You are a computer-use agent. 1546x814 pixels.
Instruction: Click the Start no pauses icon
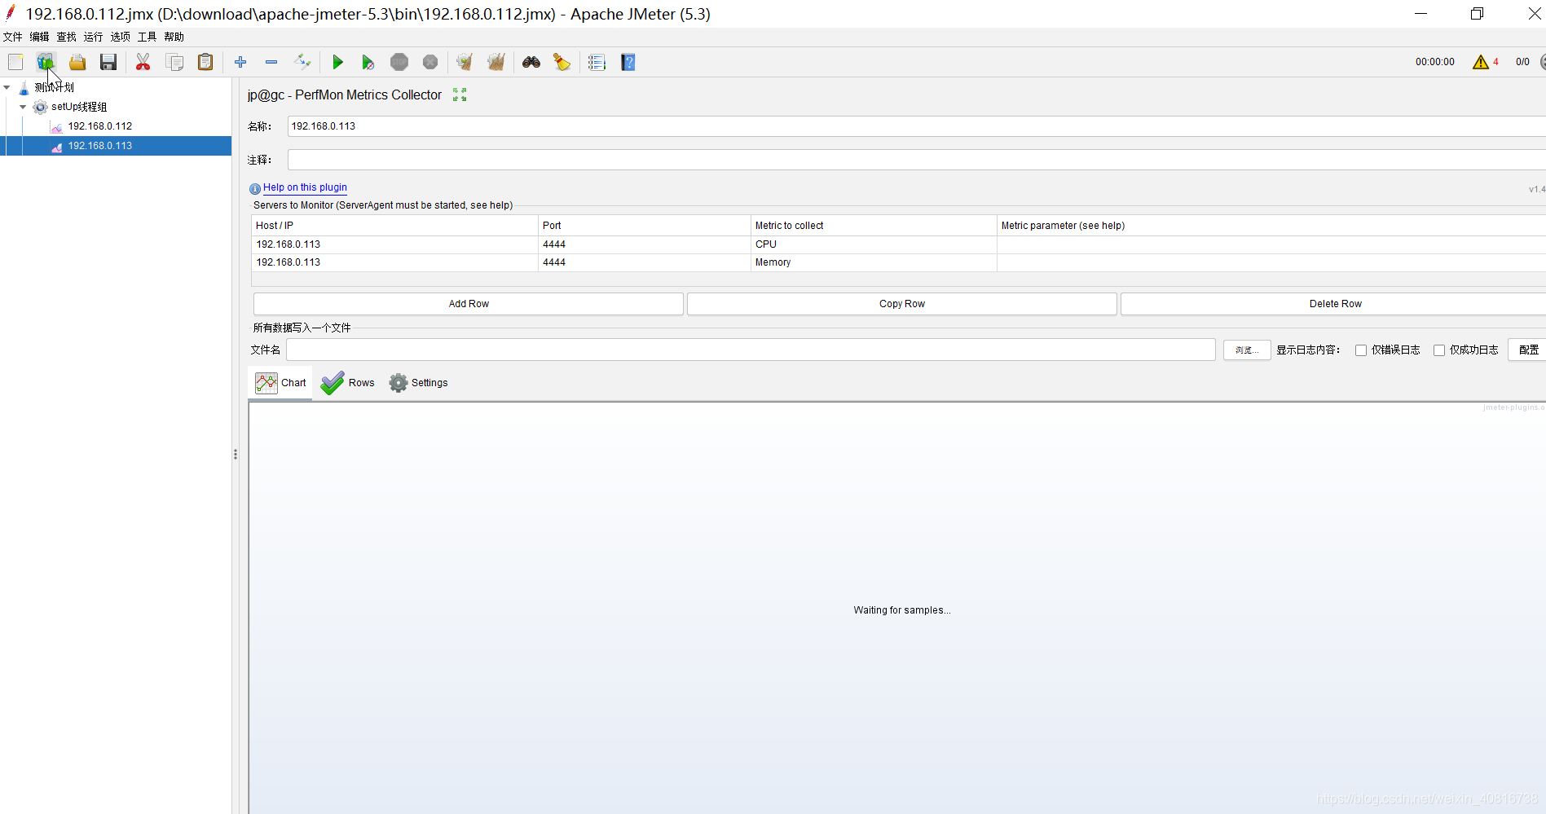tap(368, 62)
